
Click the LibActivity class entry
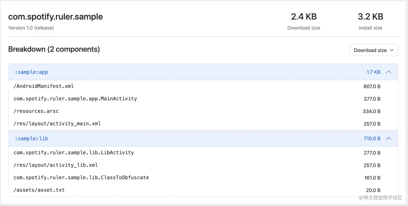click(74, 153)
